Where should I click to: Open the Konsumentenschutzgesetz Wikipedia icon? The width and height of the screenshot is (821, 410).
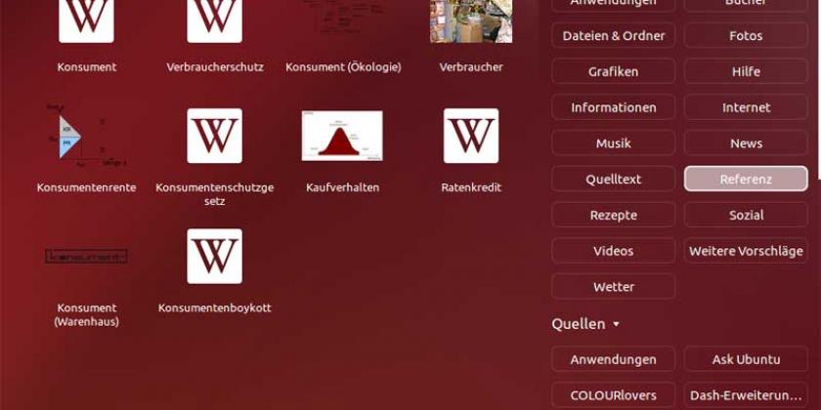(214, 136)
